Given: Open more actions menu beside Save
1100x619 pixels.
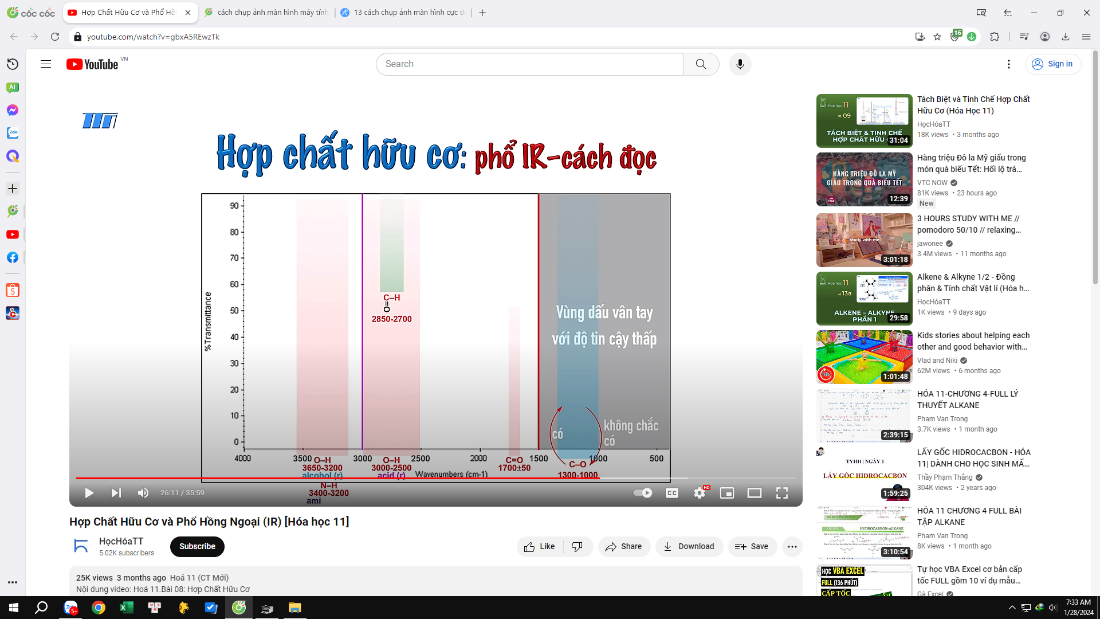Looking at the screenshot, I should point(792,546).
